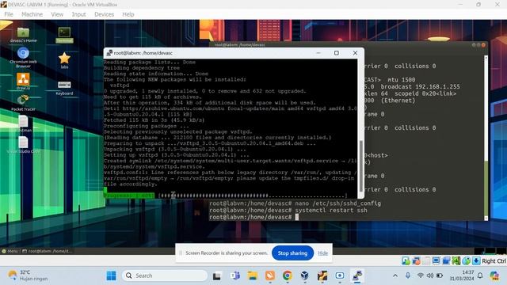Open VirtualBox View menu
Screen dimensions: 507x285
click(57, 14)
